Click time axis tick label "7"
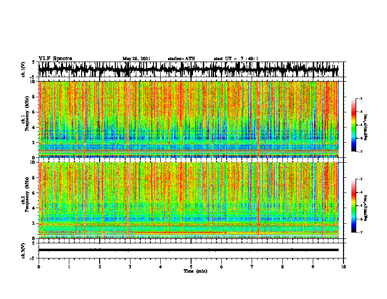Image resolution: width=387 pixels, height=299 pixels. pos(252,267)
